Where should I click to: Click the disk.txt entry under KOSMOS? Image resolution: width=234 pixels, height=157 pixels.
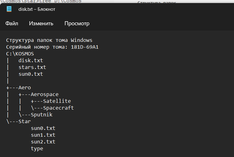31,60
